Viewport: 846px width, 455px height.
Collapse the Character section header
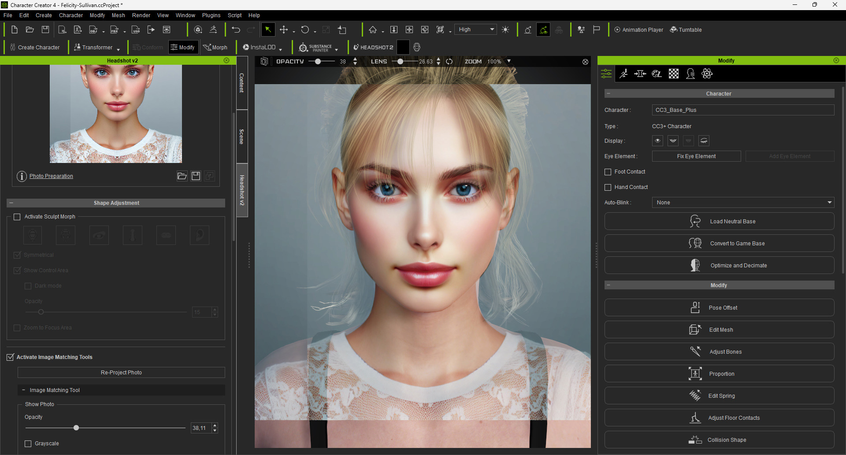pyautogui.click(x=609, y=94)
